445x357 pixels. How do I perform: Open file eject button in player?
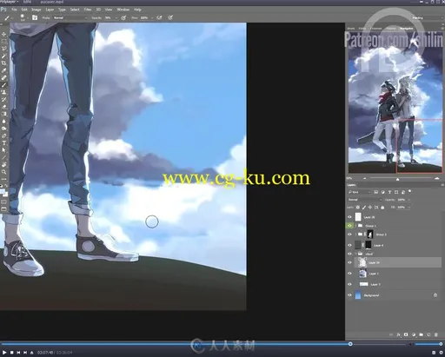point(31,353)
